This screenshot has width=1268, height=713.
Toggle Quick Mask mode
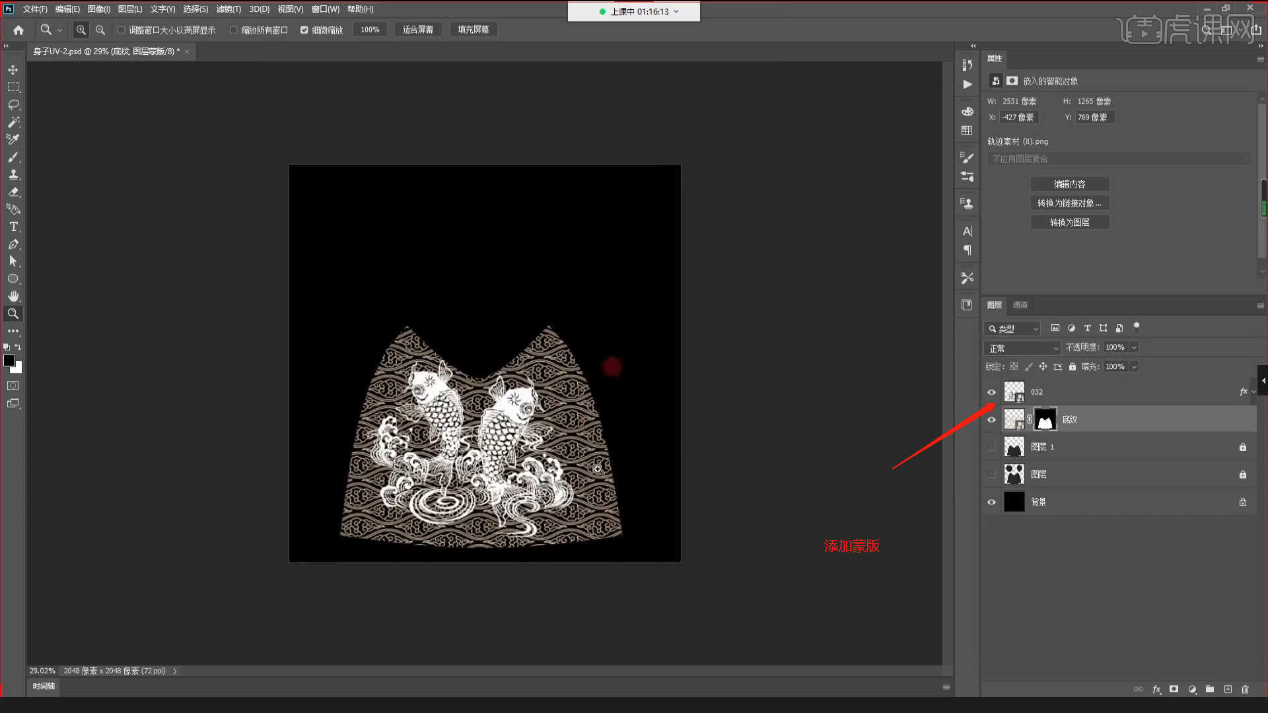click(13, 386)
